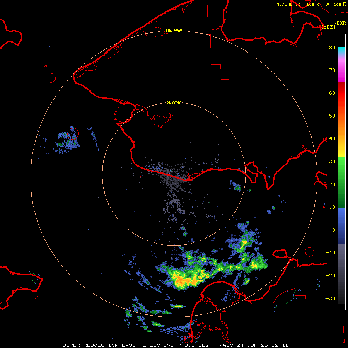Click the 40 value on color scale
Image resolution: width=348 pixels, height=348 pixels.
[x=332, y=139]
